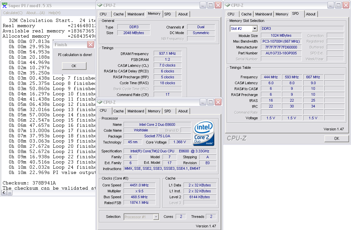The image size is (351, 230).
Task: Switch to the Mainboard tab in SPD window
Action: (263, 14)
